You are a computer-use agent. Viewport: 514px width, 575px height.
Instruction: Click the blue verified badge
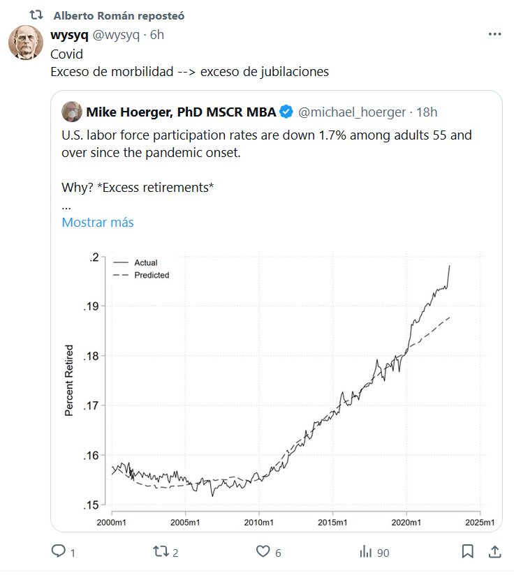(286, 112)
